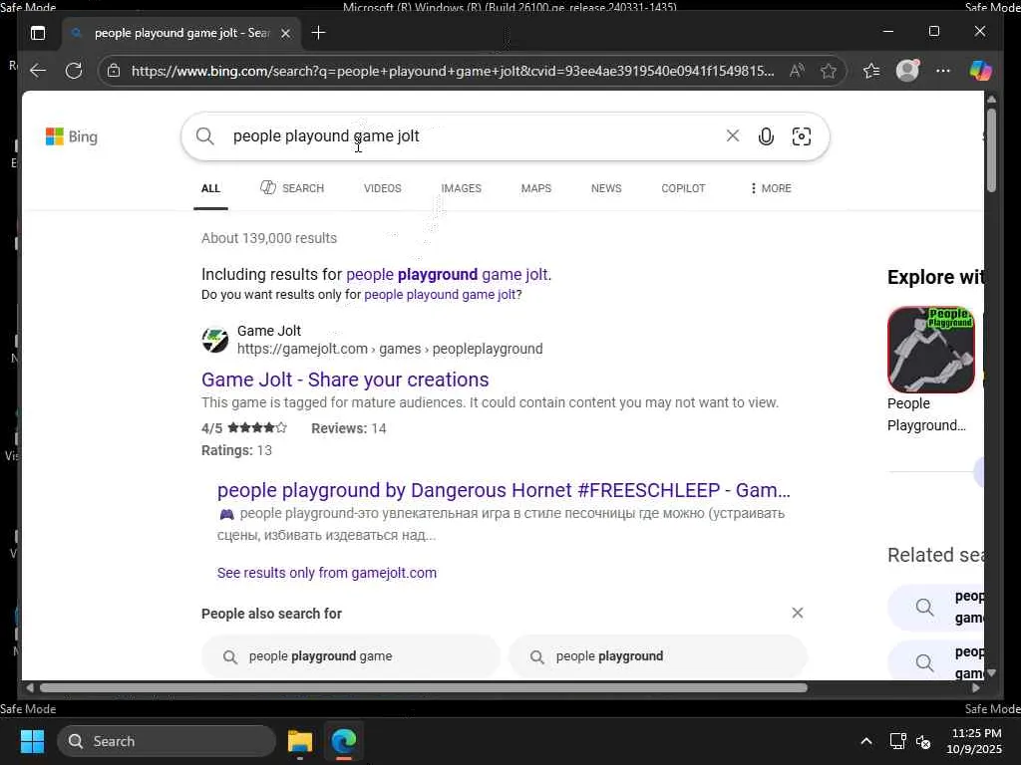
Task: Open visual search camera icon
Action: 802,135
